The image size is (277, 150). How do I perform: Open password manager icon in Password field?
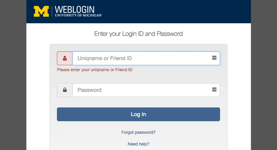tap(214, 89)
